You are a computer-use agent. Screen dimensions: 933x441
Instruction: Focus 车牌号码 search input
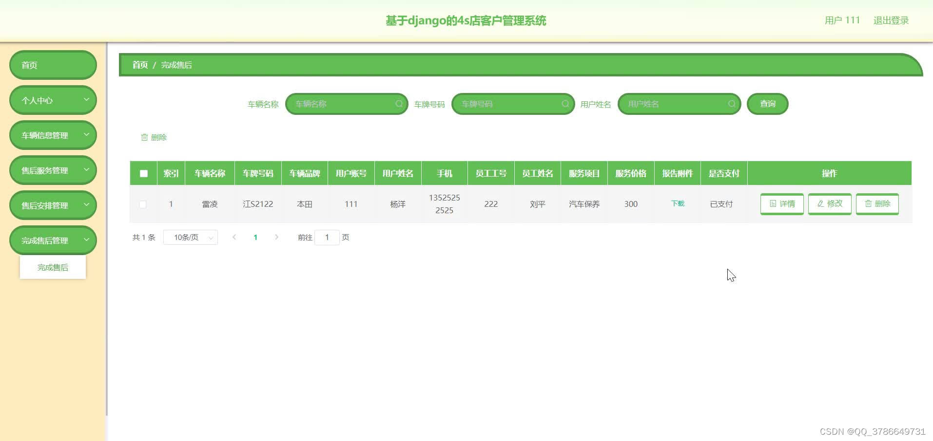point(513,104)
